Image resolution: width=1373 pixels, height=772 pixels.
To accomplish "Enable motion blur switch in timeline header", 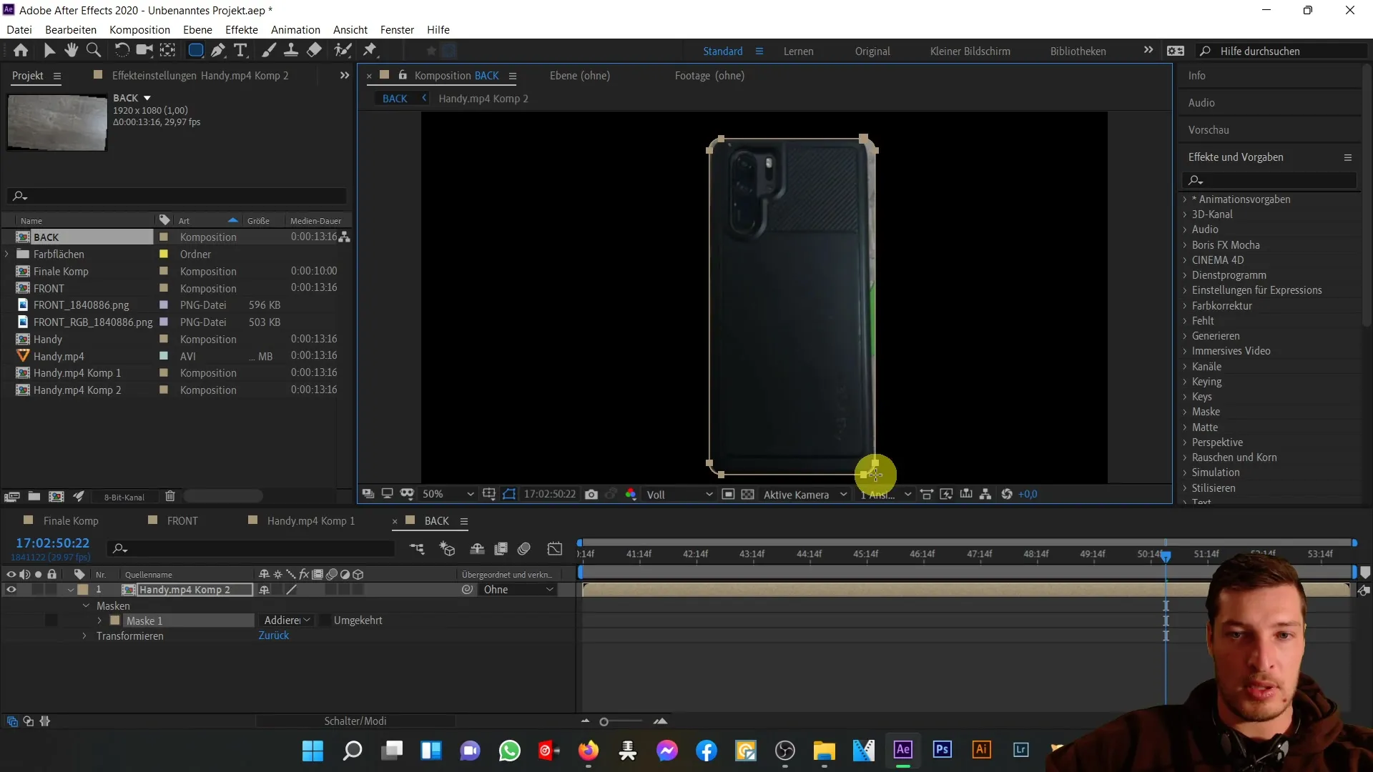I will click(x=523, y=549).
